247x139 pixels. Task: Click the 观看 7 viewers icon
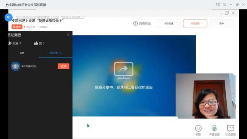(x=10, y=43)
